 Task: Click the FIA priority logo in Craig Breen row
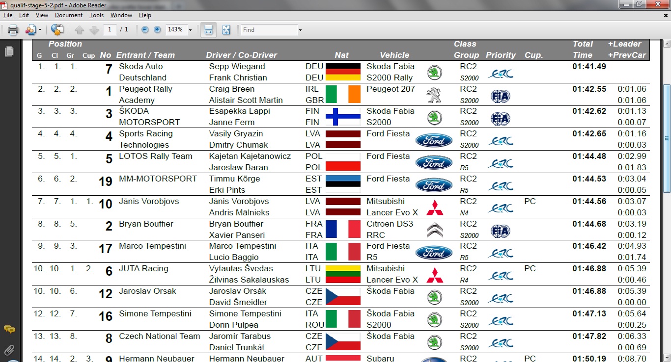coord(500,96)
